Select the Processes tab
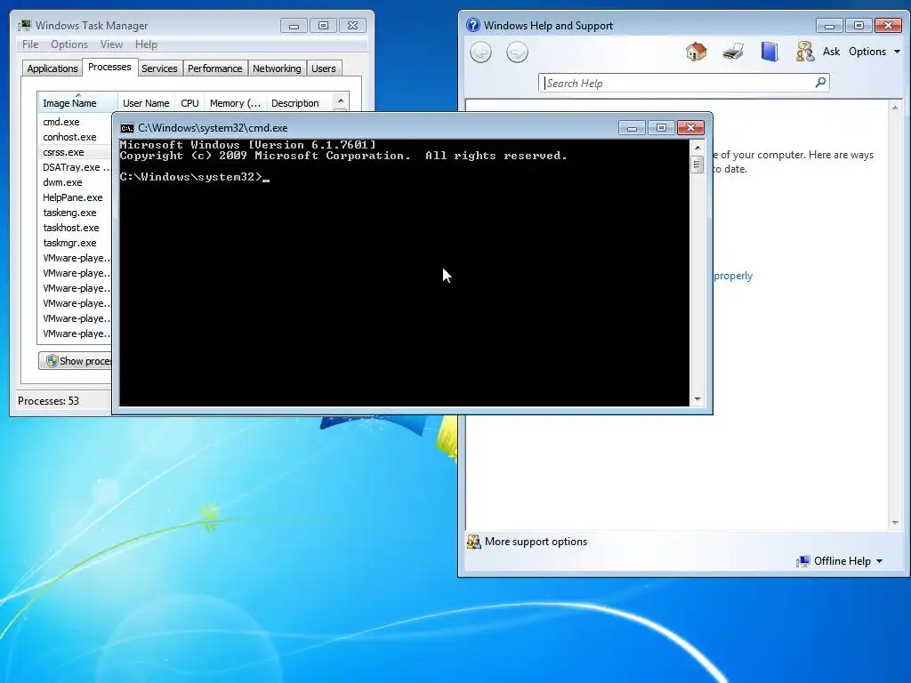Image resolution: width=911 pixels, height=683 pixels. point(109,67)
